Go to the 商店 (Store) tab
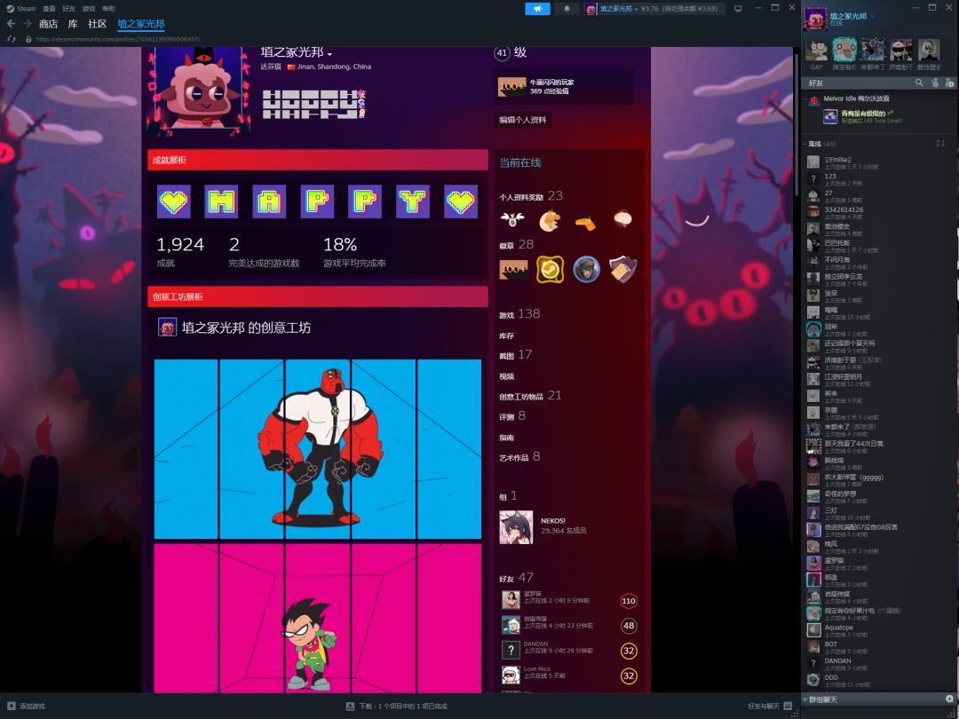This screenshot has height=719, width=959. coord(48,24)
